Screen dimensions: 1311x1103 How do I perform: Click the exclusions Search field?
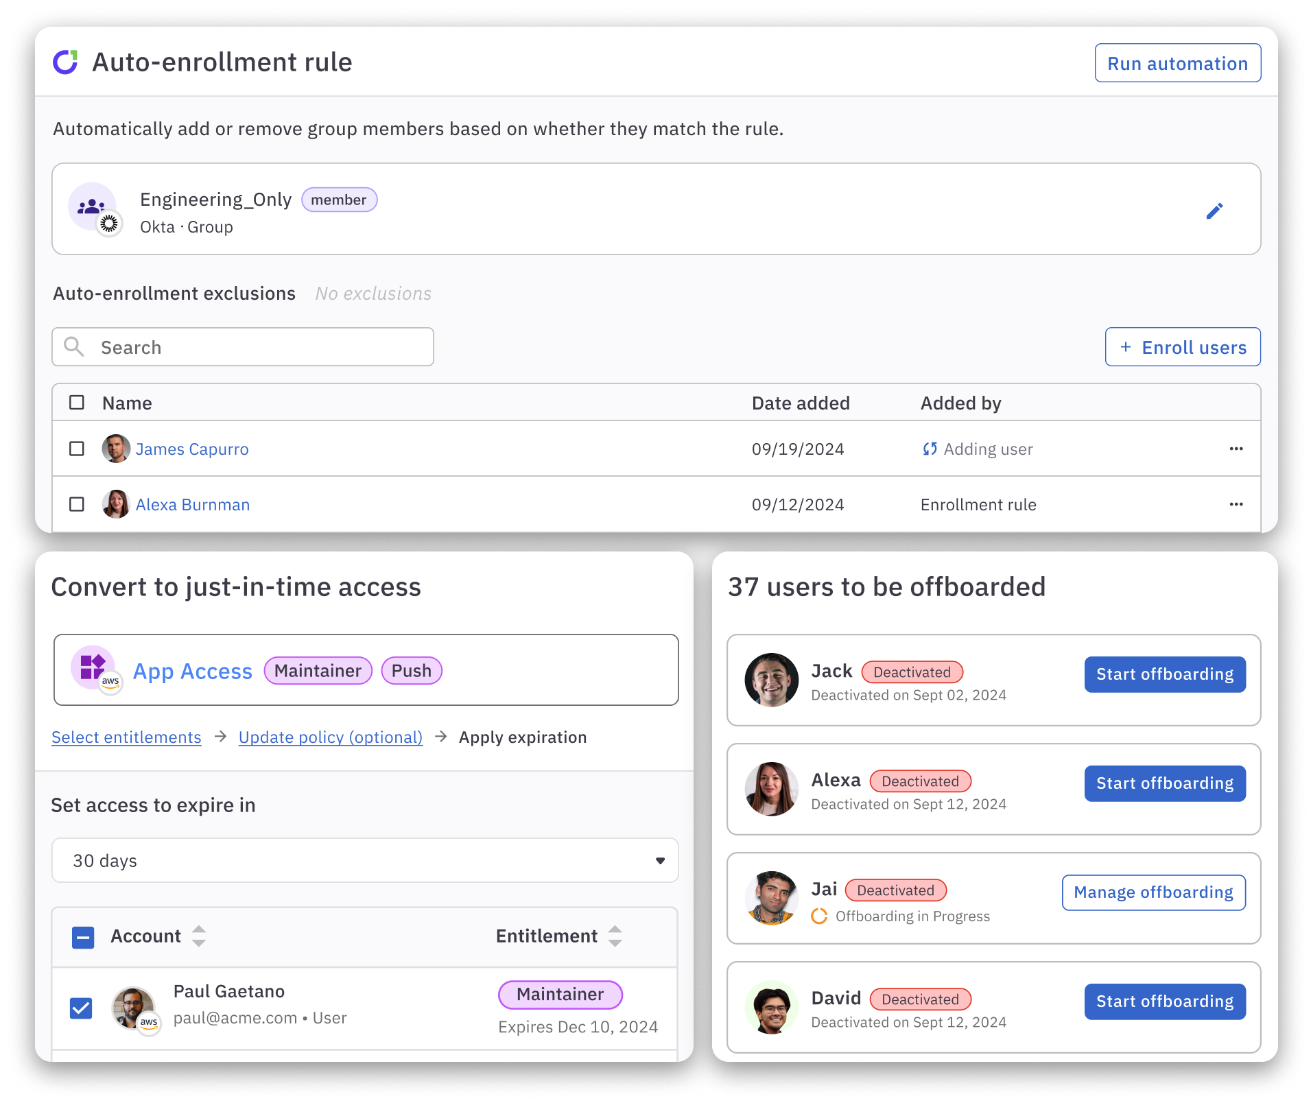[243, 347]
